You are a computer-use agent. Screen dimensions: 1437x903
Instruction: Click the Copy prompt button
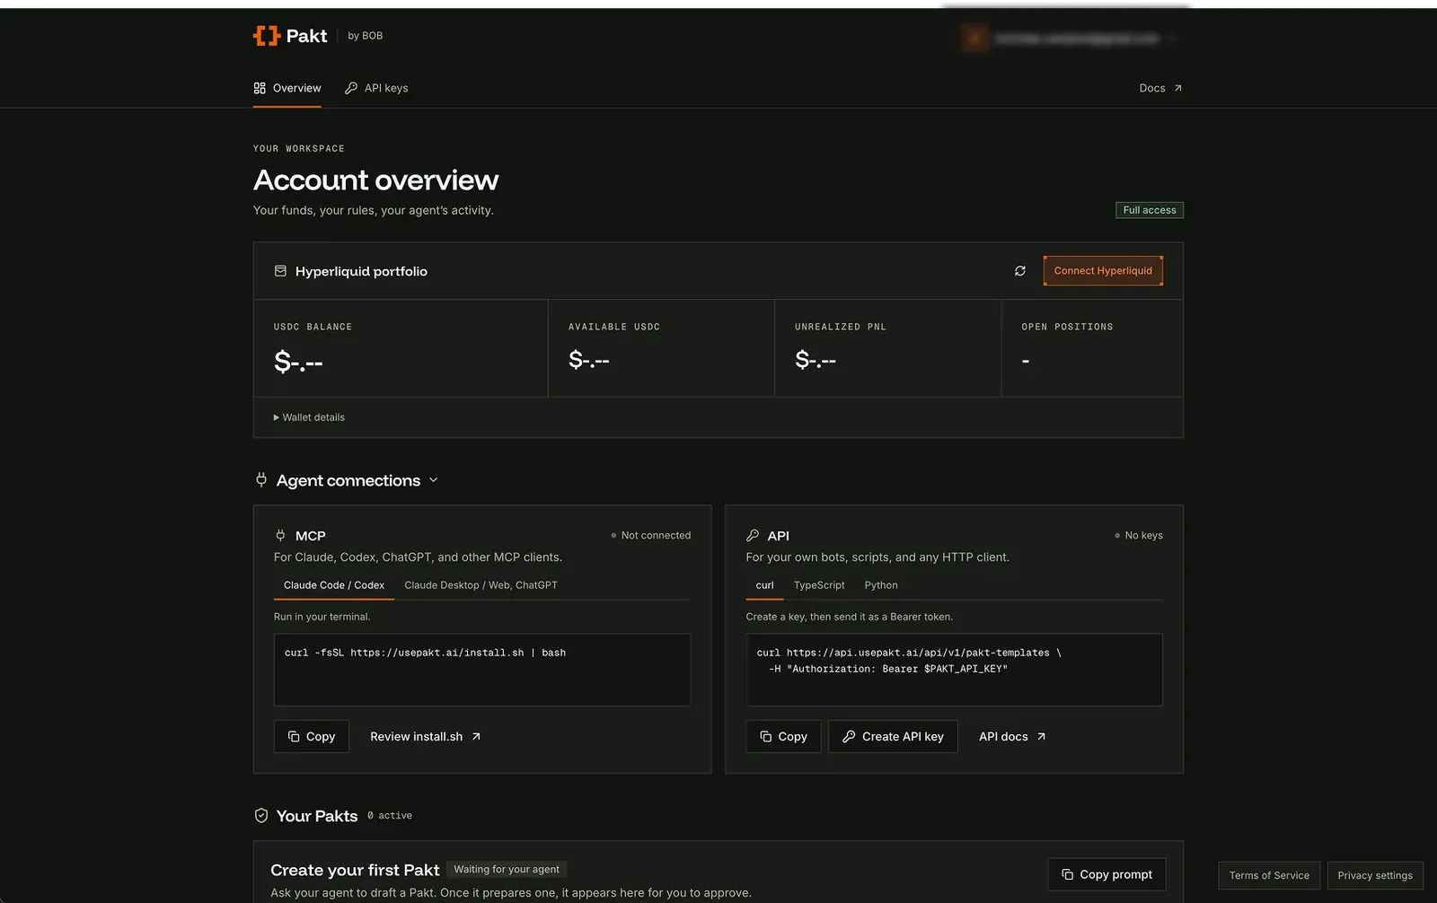point(1106,874)
